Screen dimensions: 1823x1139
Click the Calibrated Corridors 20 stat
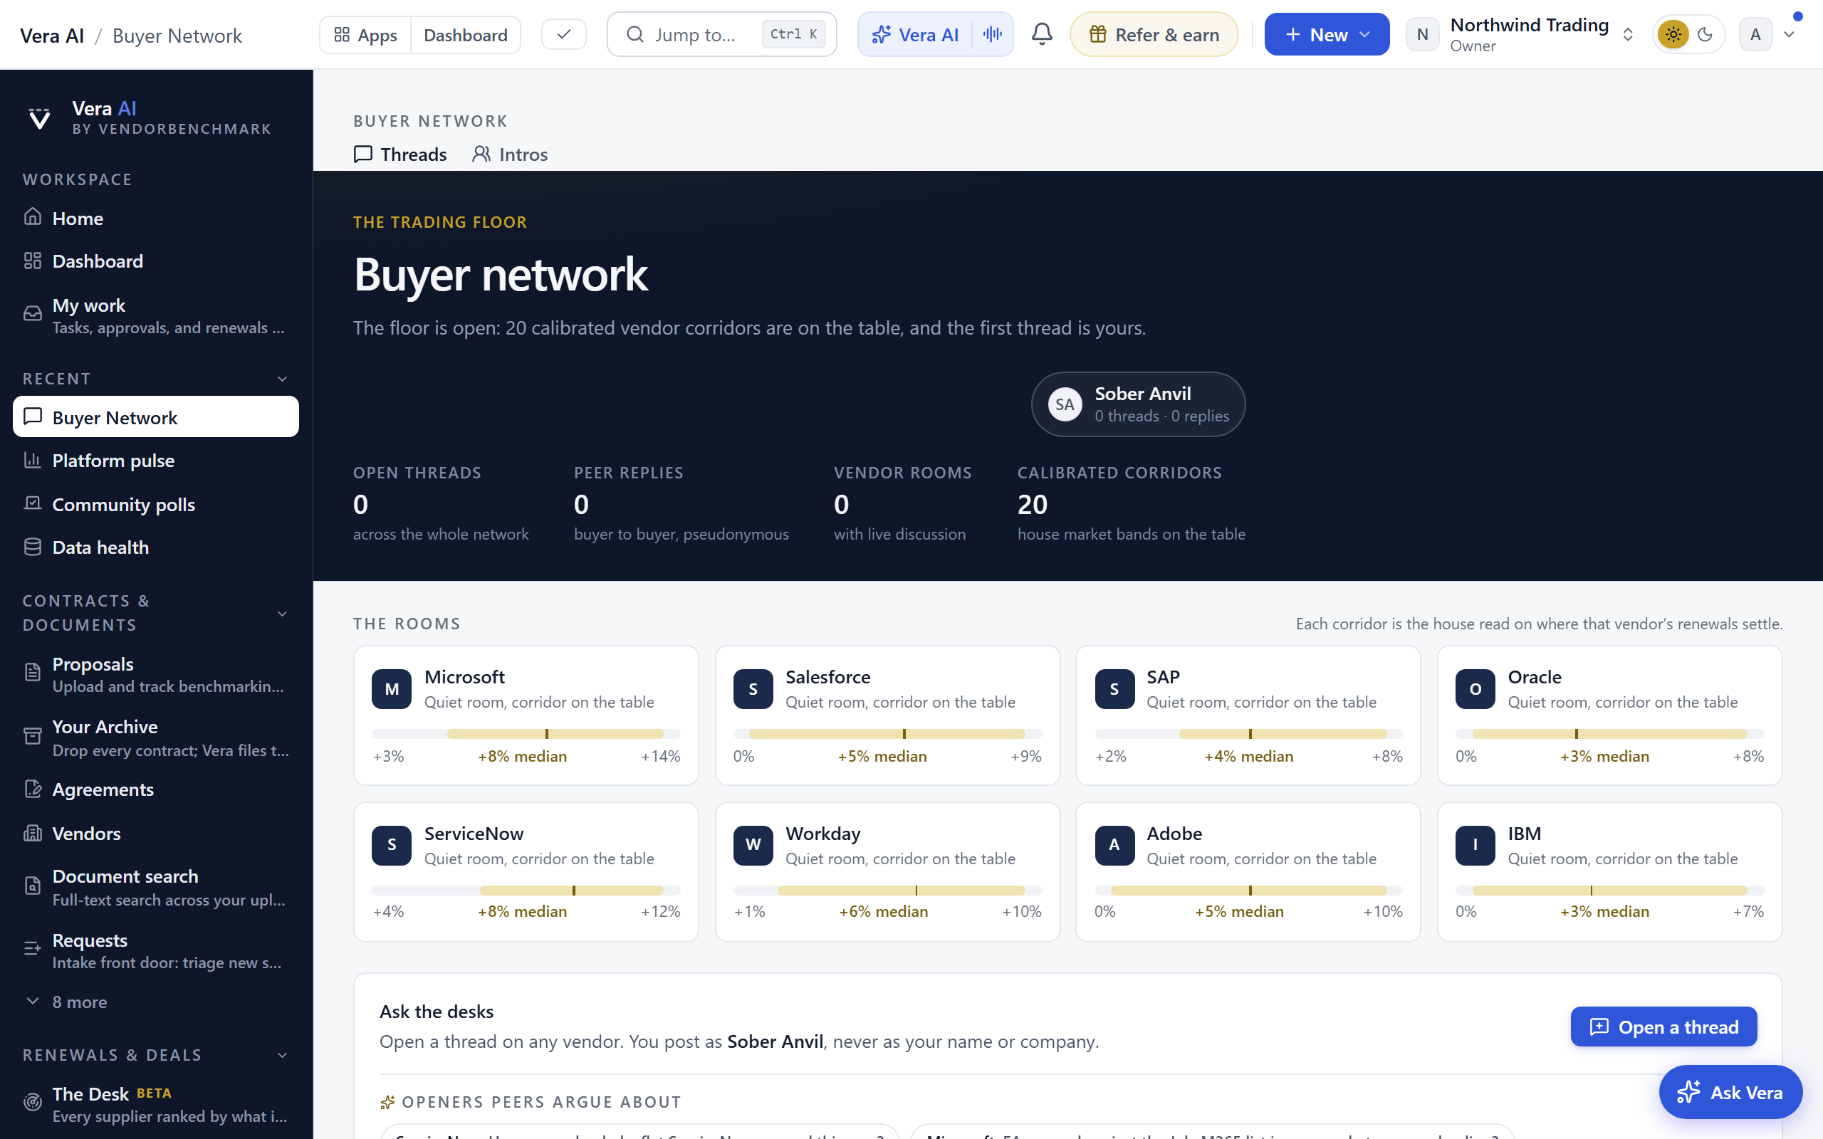(x=1131, y=503)
